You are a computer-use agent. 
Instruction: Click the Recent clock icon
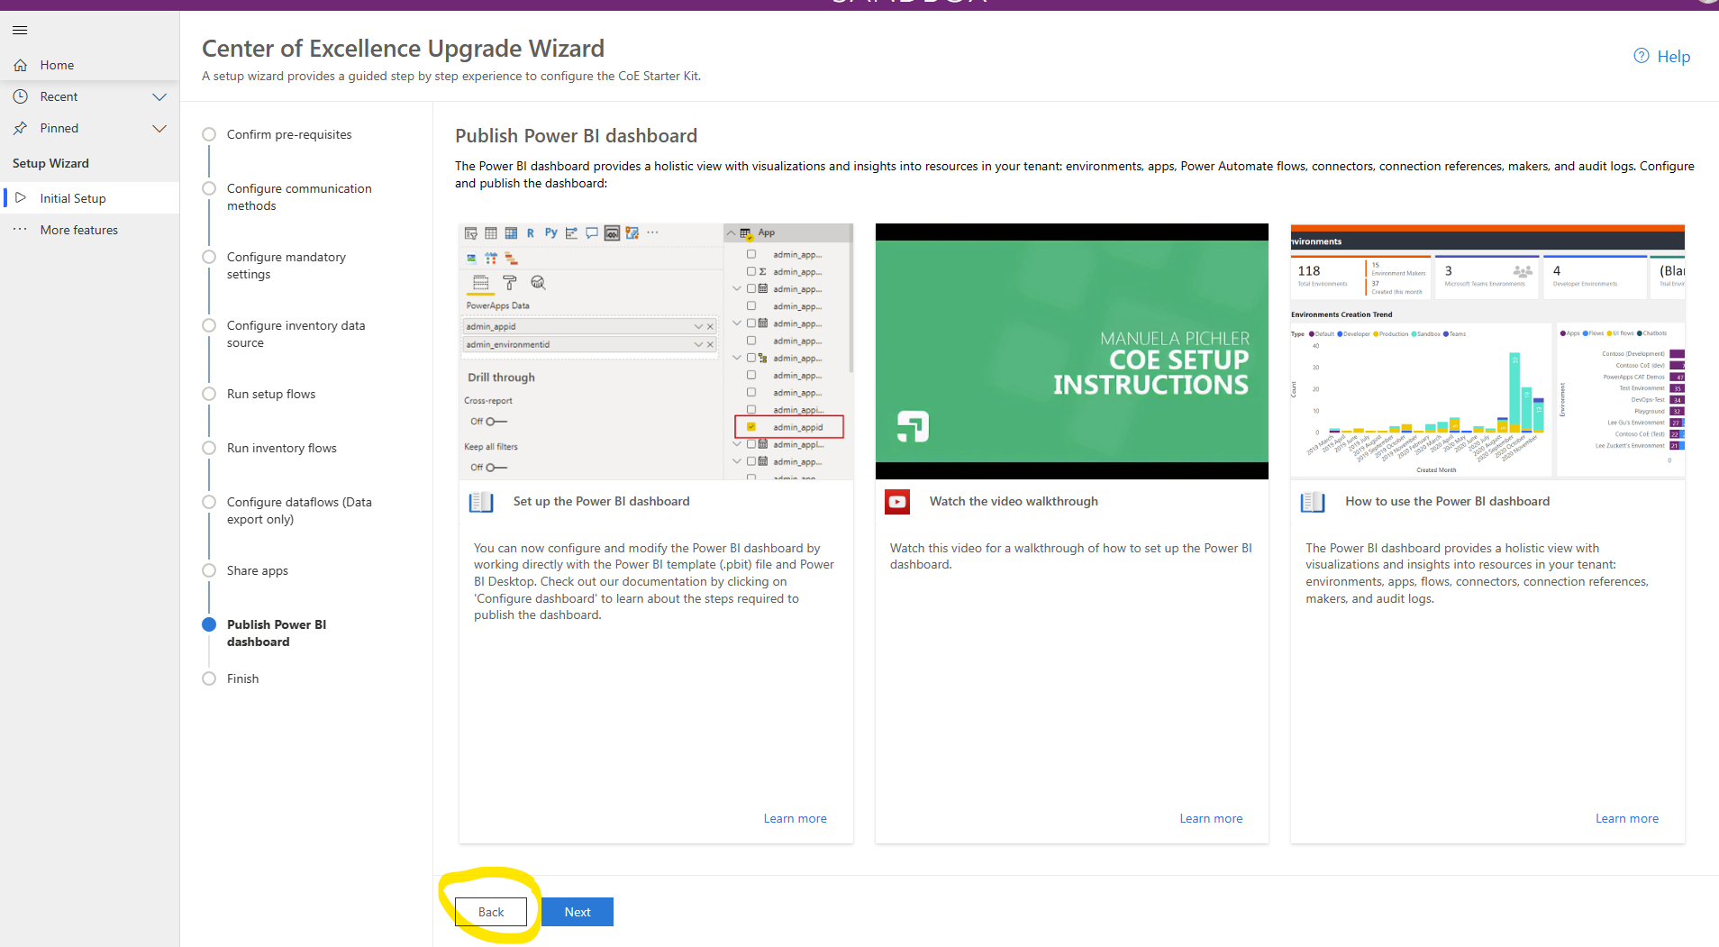click(x=20, y=96)
